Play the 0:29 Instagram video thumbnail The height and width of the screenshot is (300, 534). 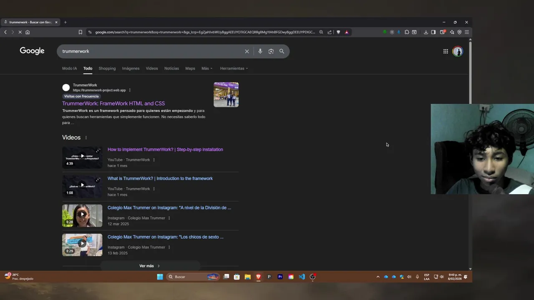coord(82,245)
